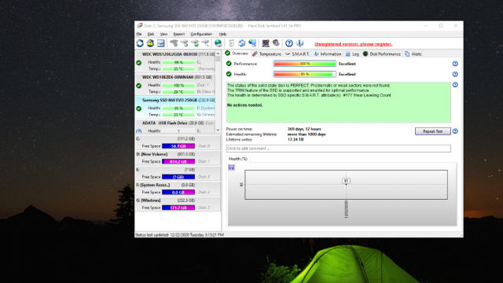This screenshot has width=503, height=283.
Task: Click the disk with magnifier icon
Action: (205, 43)
